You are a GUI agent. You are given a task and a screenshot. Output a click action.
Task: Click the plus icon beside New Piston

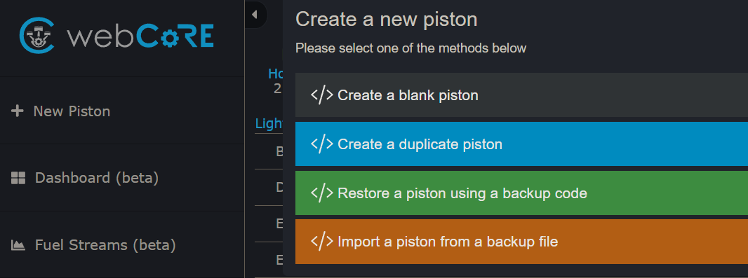(x=17, y=111)
